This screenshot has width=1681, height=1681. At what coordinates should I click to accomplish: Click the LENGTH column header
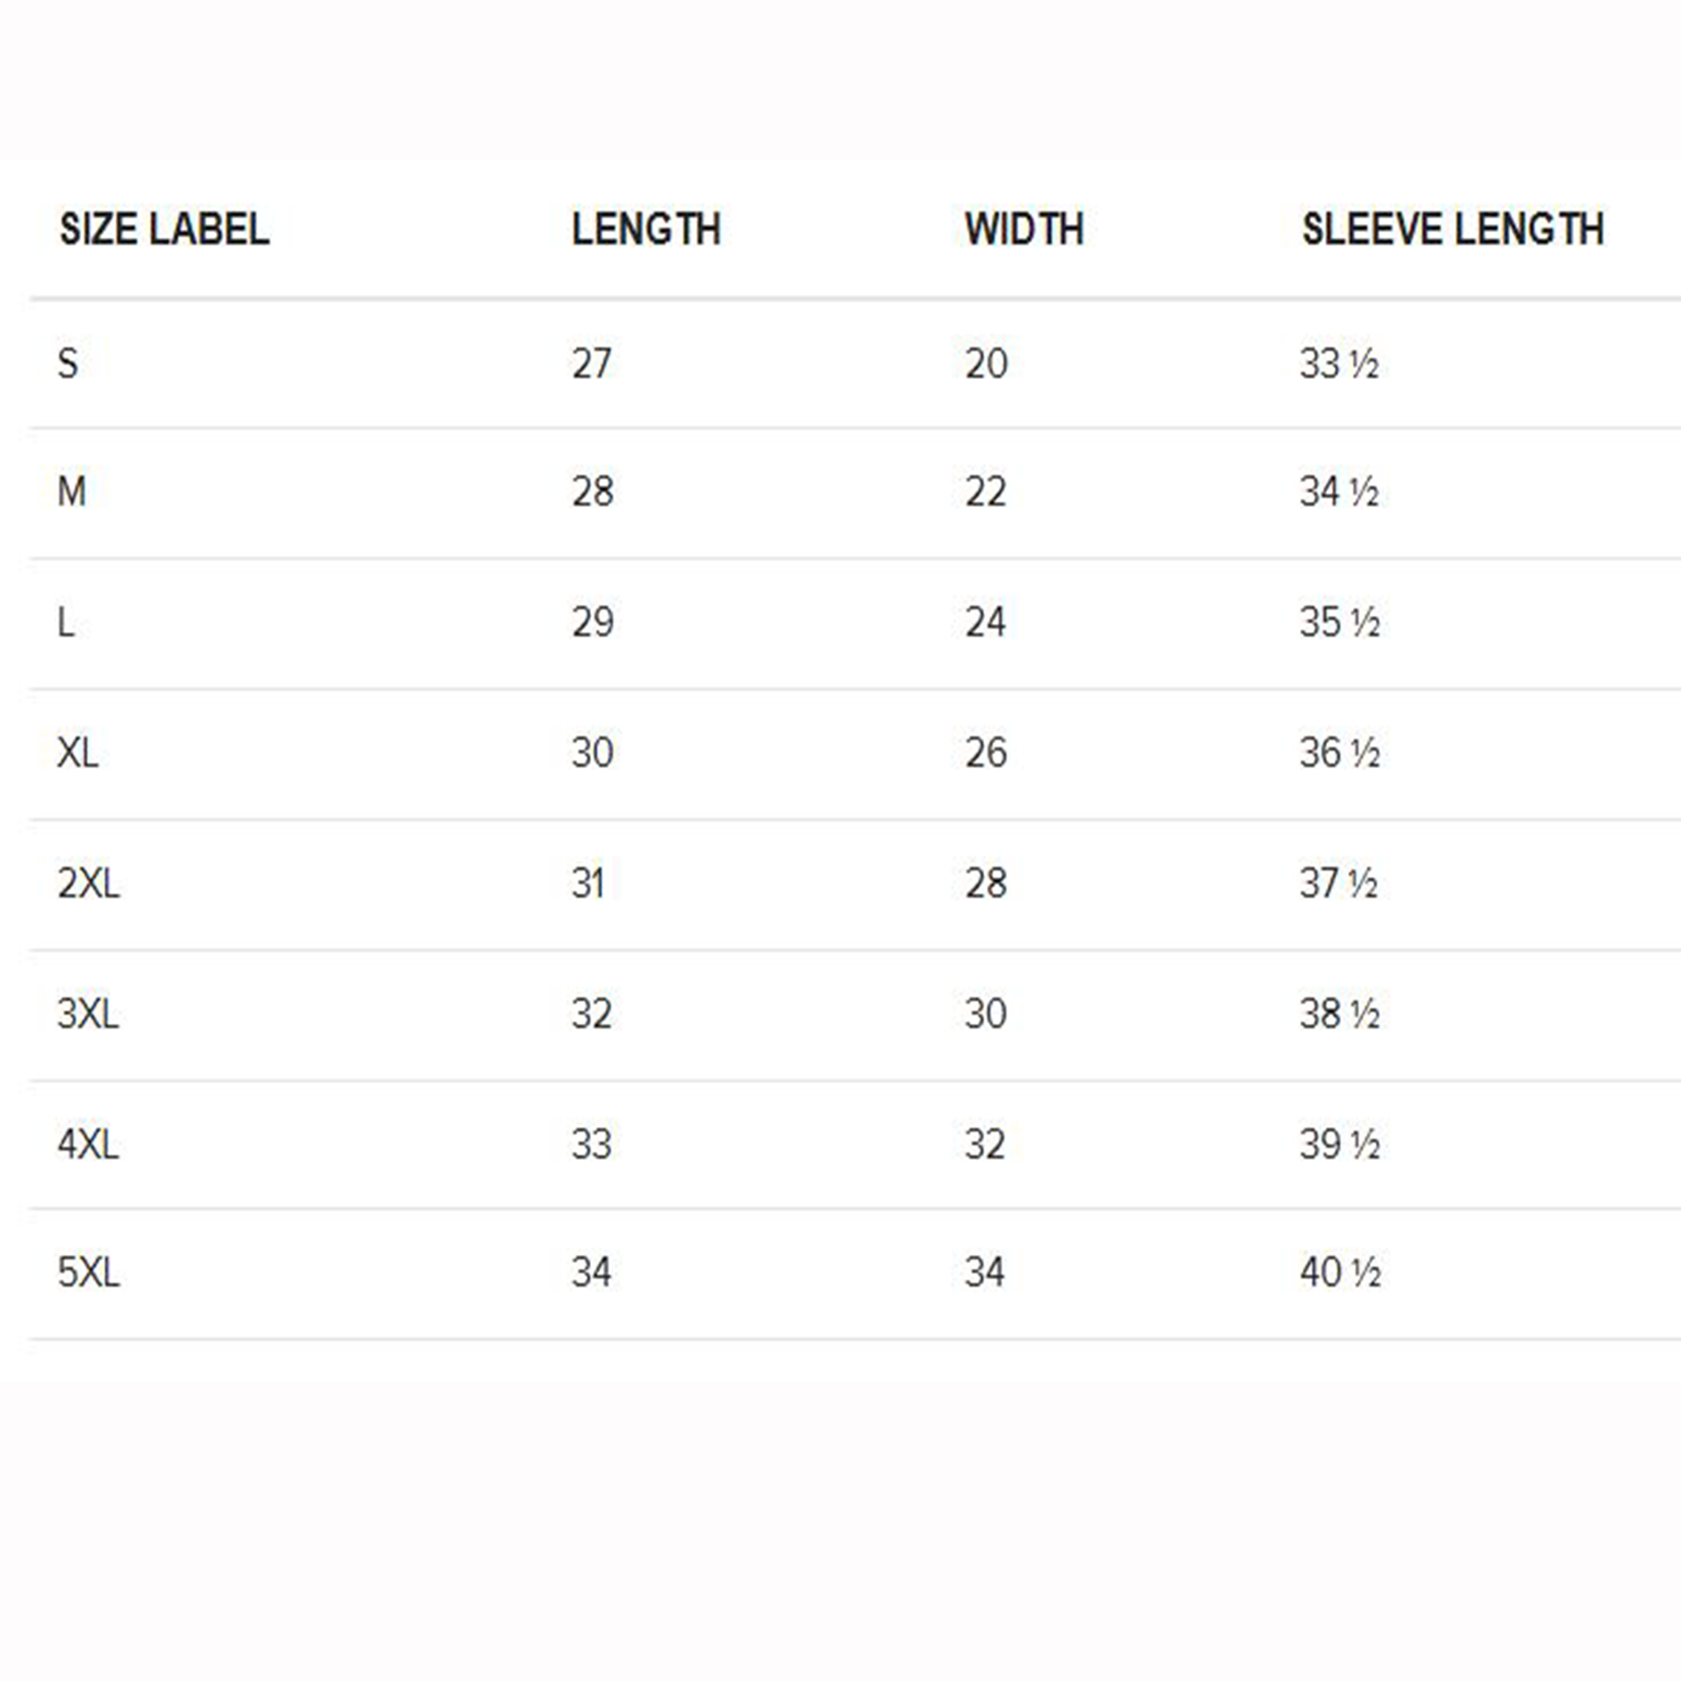(645, 230)
